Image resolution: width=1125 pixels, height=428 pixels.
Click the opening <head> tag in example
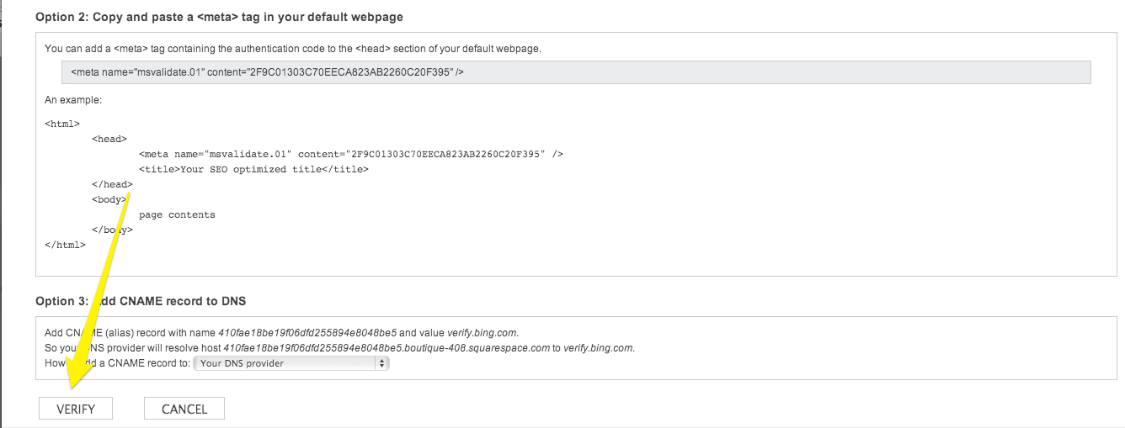pos(109,139)
